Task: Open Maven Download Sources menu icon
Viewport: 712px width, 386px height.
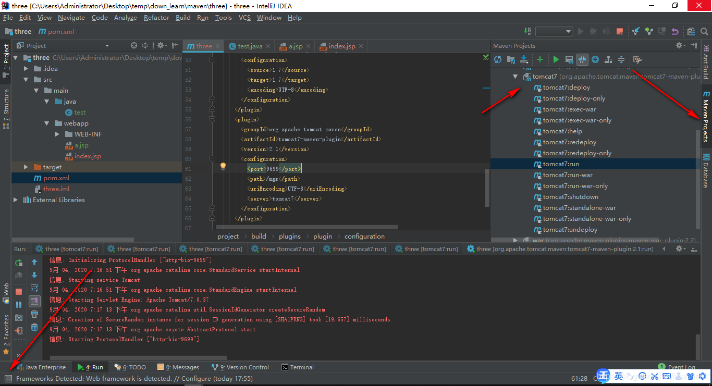Action: pos(524,59)
